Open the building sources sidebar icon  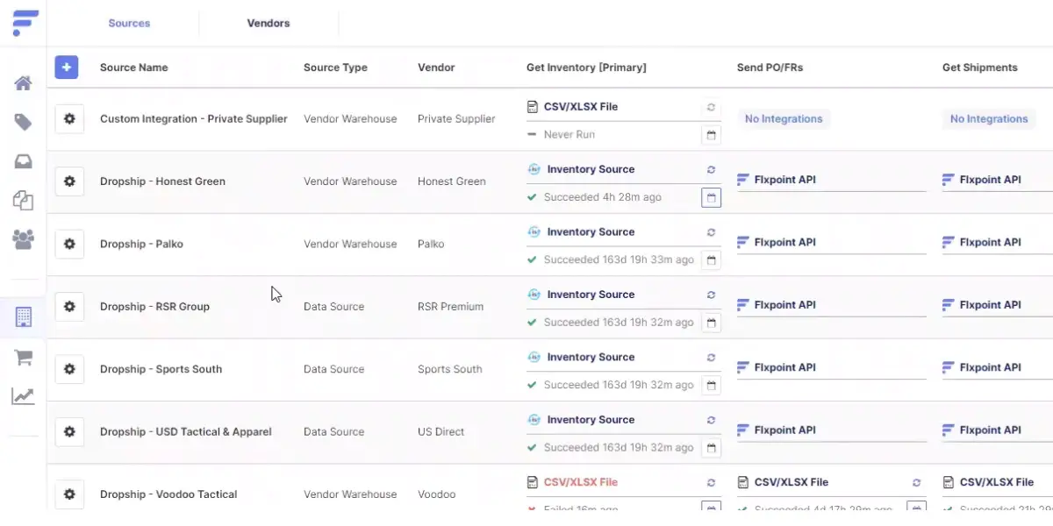(x=23, y=316)
